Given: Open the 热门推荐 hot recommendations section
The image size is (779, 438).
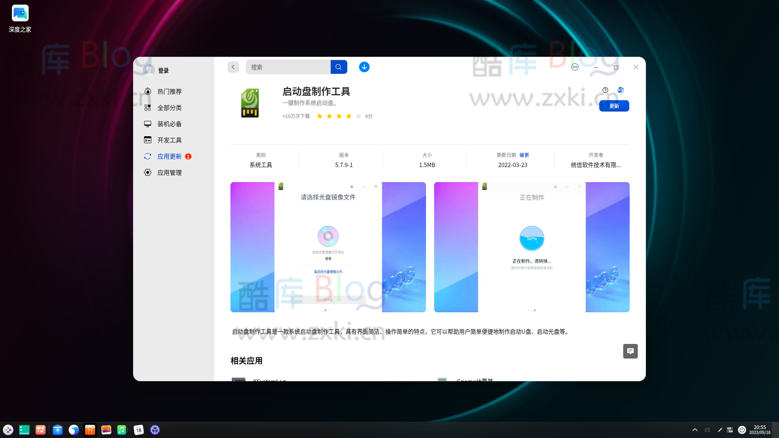Looking at the screenshot, I should pyautogui.click(x=169, y=91).
